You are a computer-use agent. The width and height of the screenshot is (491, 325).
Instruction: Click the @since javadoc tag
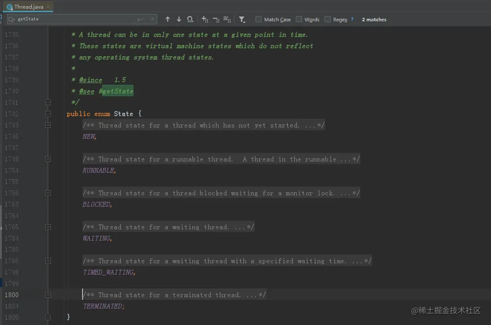tap(90, 80)
